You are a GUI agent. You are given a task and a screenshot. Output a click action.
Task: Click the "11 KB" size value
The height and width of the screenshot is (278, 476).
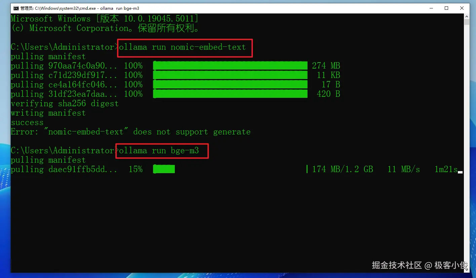coord(328,75)
